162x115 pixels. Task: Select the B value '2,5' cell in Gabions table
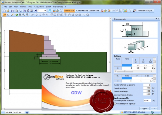coord(136,68)
